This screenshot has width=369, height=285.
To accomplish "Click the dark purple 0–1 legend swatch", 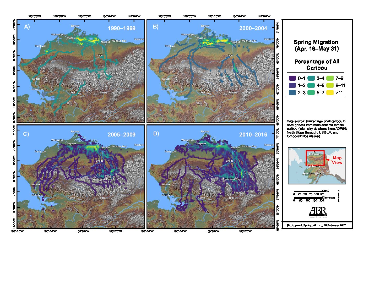I will 292,78.
